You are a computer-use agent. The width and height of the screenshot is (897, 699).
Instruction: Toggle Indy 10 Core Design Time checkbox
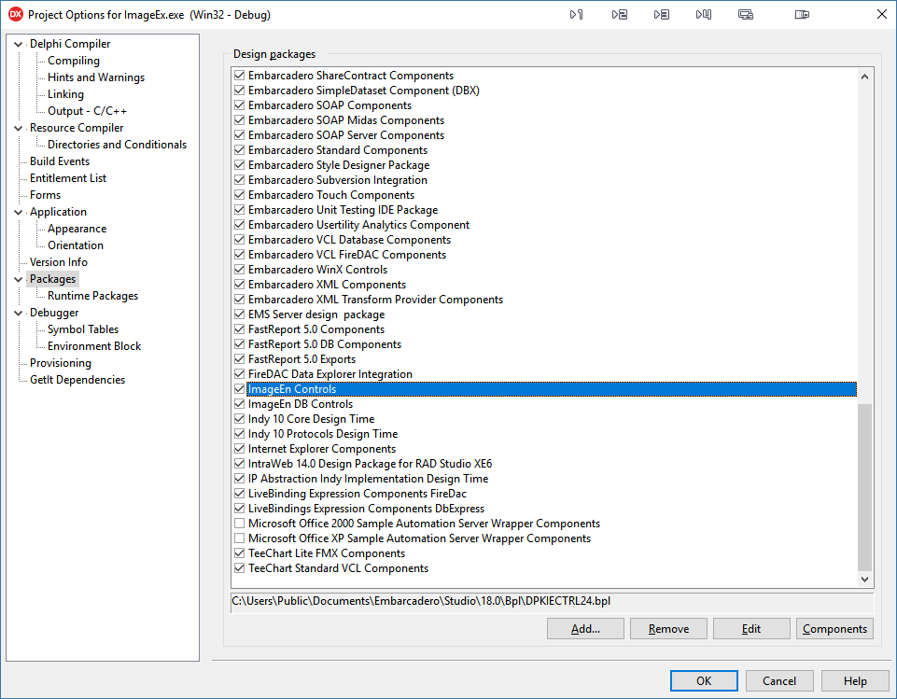point(240,419)
